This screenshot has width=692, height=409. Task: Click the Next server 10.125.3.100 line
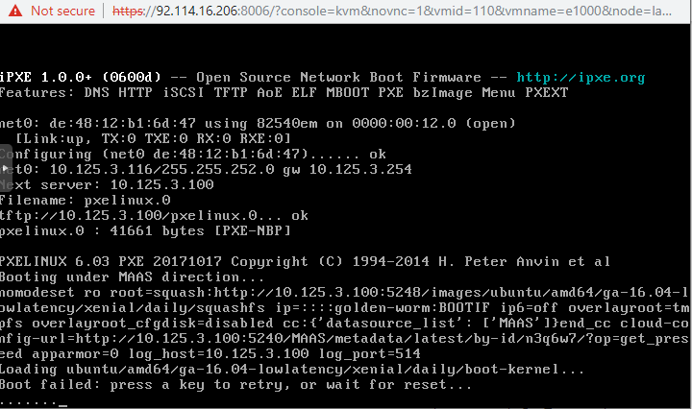tap(108, 184)
